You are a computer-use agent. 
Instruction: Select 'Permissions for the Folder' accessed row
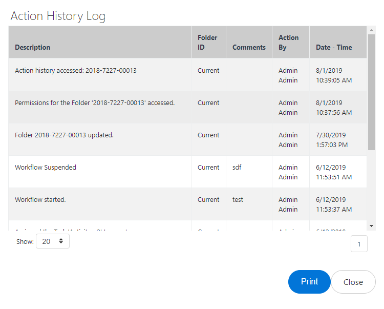187,107
